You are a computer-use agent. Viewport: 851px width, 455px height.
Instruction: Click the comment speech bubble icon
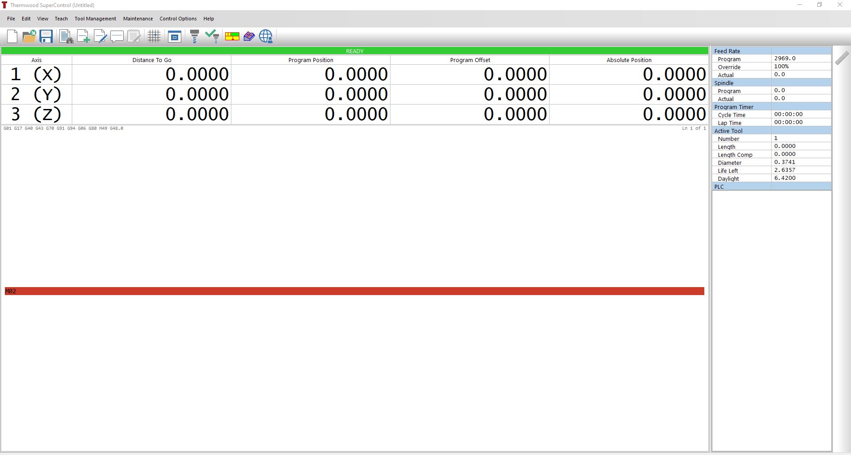pyautogui.click(x=117, y=36)
